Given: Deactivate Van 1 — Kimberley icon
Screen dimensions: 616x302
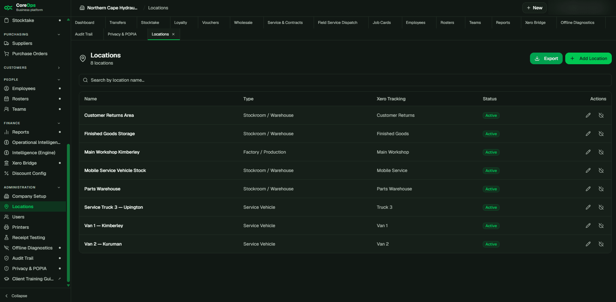Looking at the screenshot, I should [601, 226].
